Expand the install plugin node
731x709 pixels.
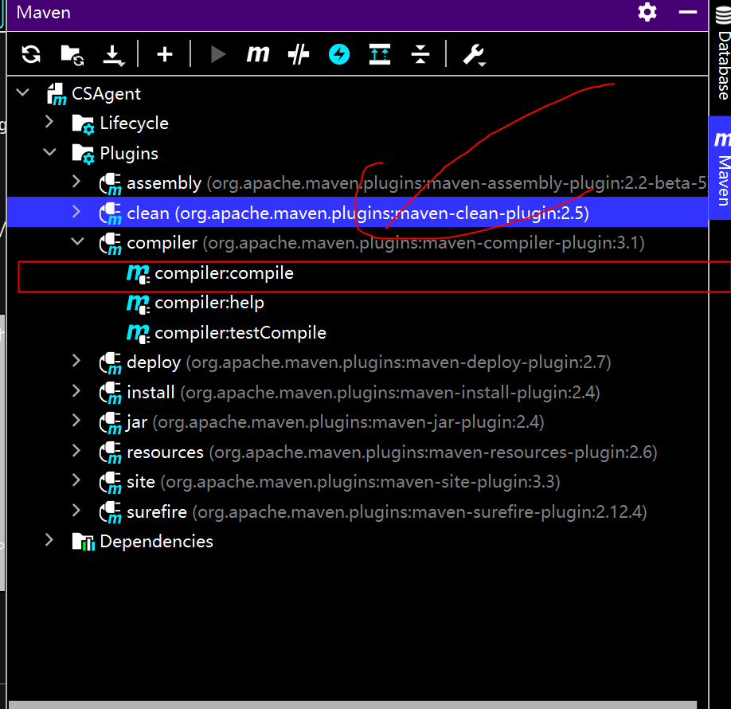pos(76,391)
